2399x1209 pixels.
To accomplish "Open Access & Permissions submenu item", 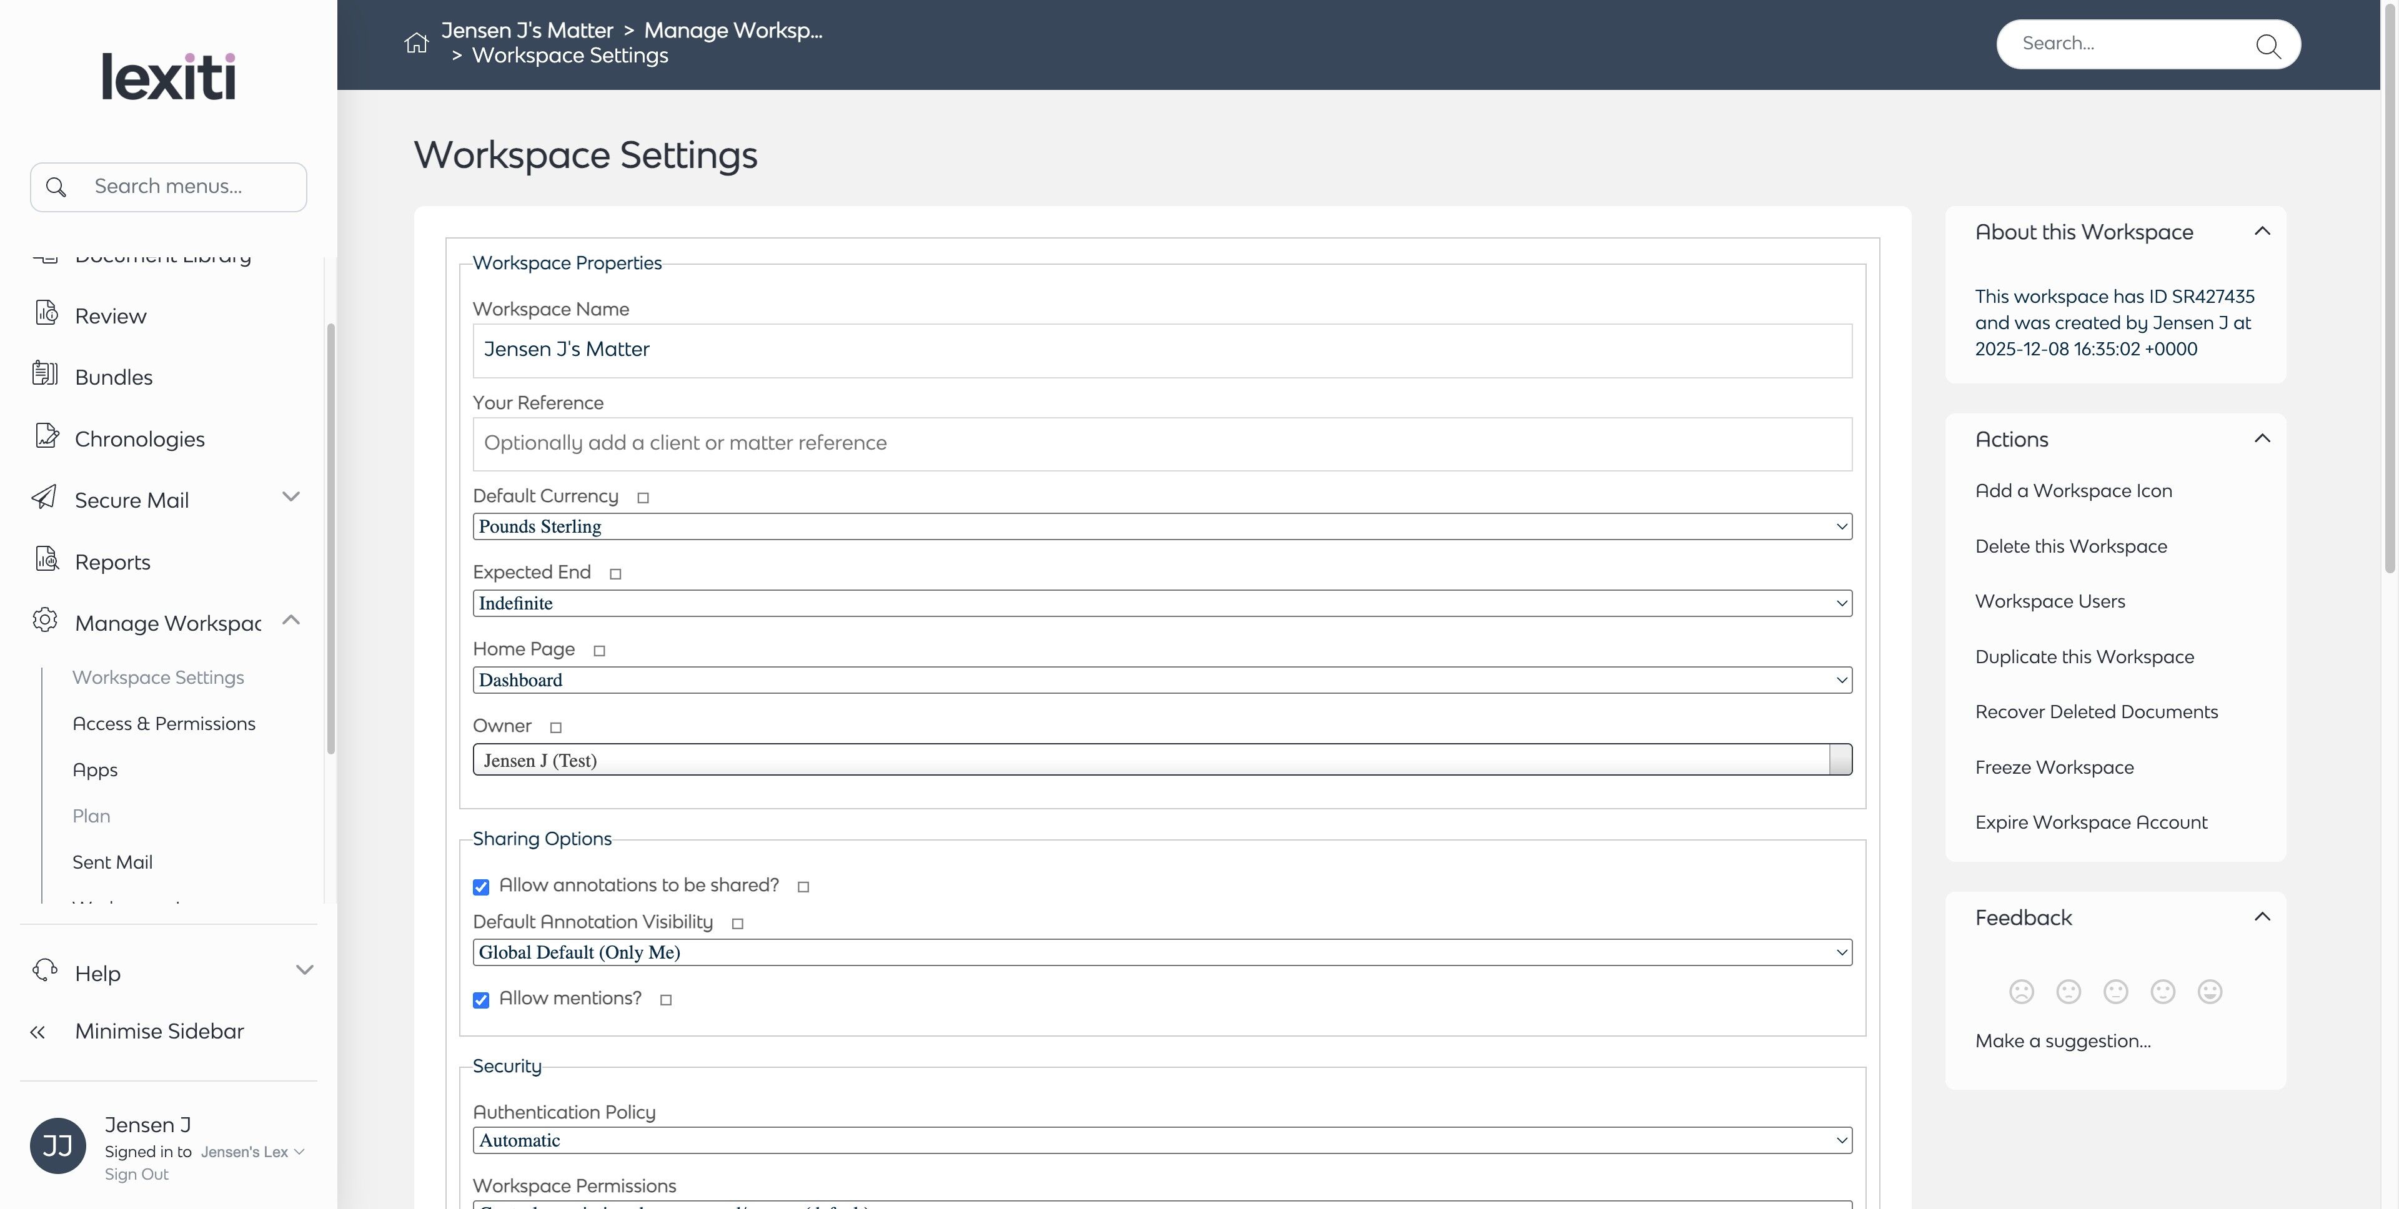I will point(164,724).
